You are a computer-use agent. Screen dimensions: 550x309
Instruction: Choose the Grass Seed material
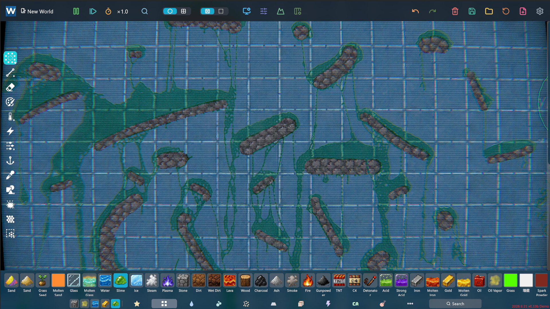(42, 285)
